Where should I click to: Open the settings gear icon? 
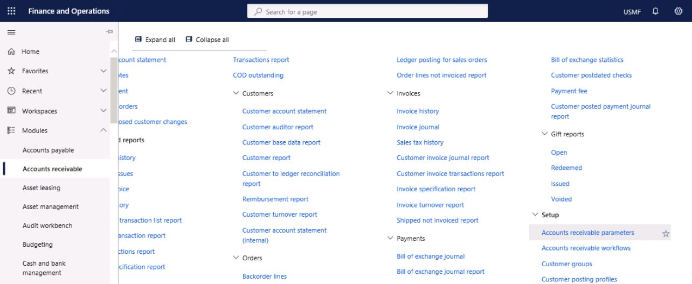679,11
